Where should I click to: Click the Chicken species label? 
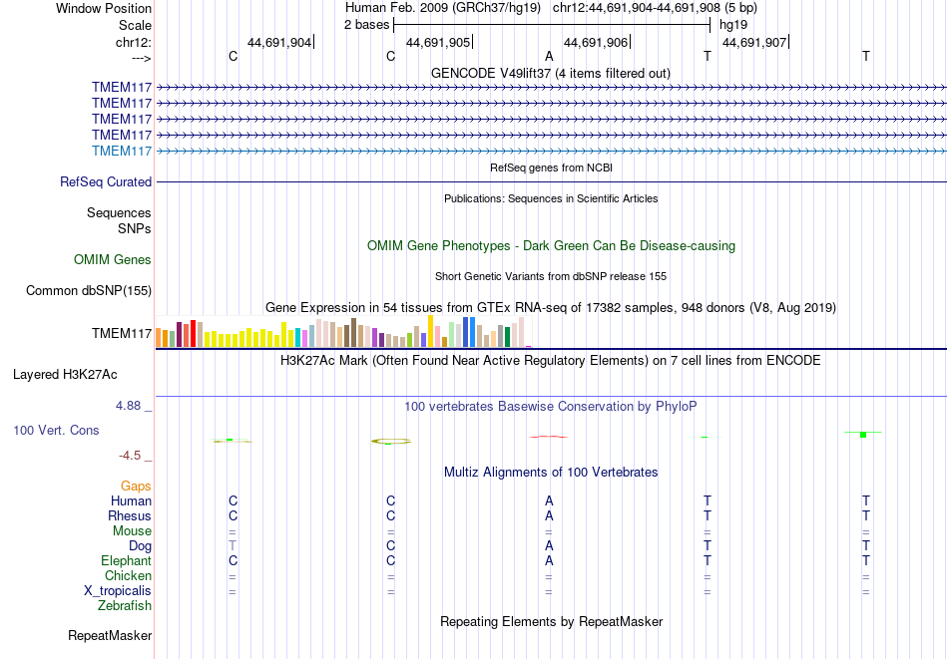click(x=128, y=575)
